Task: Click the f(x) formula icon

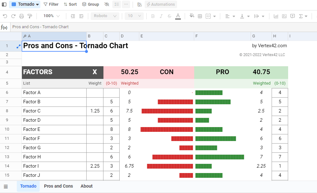Action: tap(4, 27)
